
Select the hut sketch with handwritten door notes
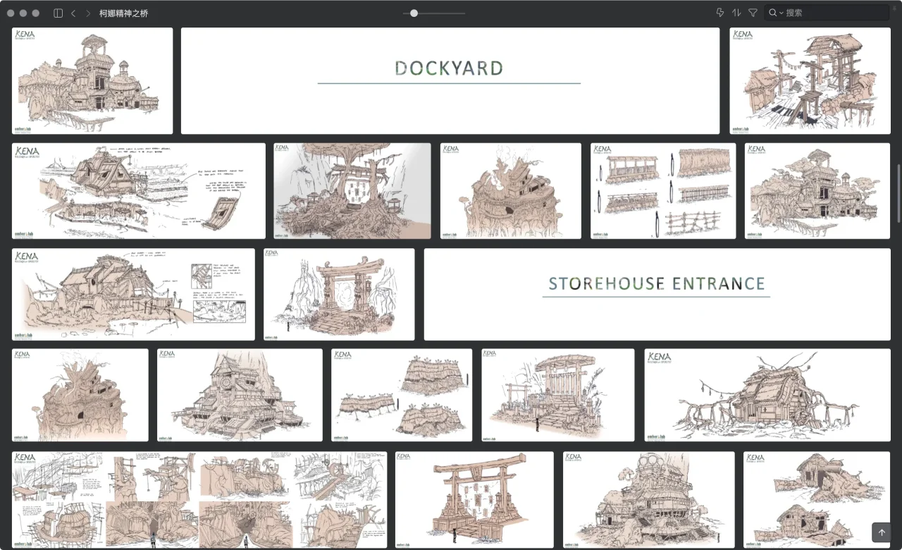click(x=139, y=191)
